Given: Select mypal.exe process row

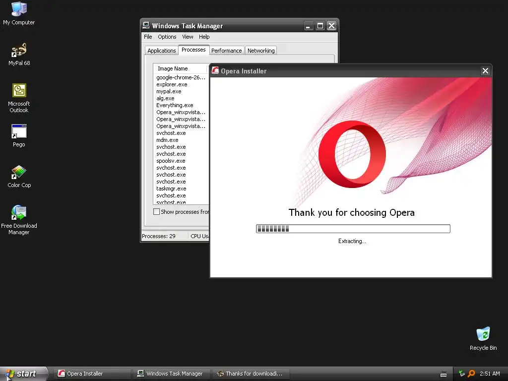Looking at the screenshot, I should 181,91.
